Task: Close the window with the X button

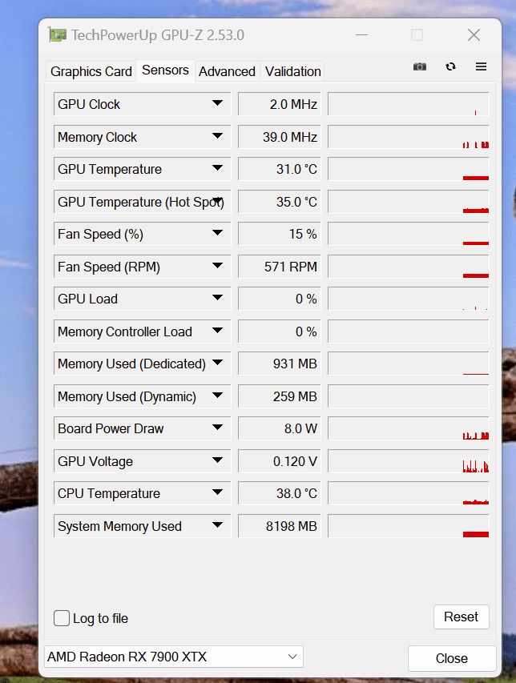Action: coord(474,35)
